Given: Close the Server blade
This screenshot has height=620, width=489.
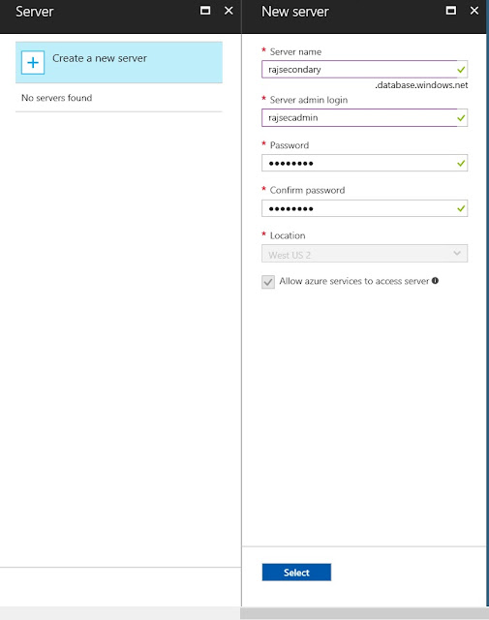Looking at the screenshot, I should (x=229, y=11).
